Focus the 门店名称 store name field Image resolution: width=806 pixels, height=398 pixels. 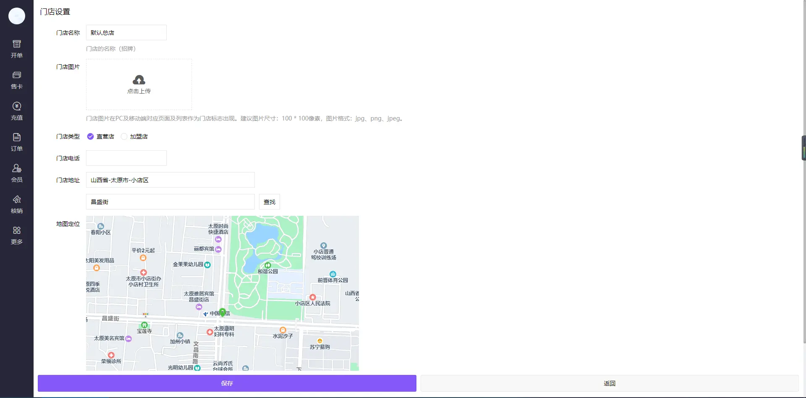click(126, 33)
